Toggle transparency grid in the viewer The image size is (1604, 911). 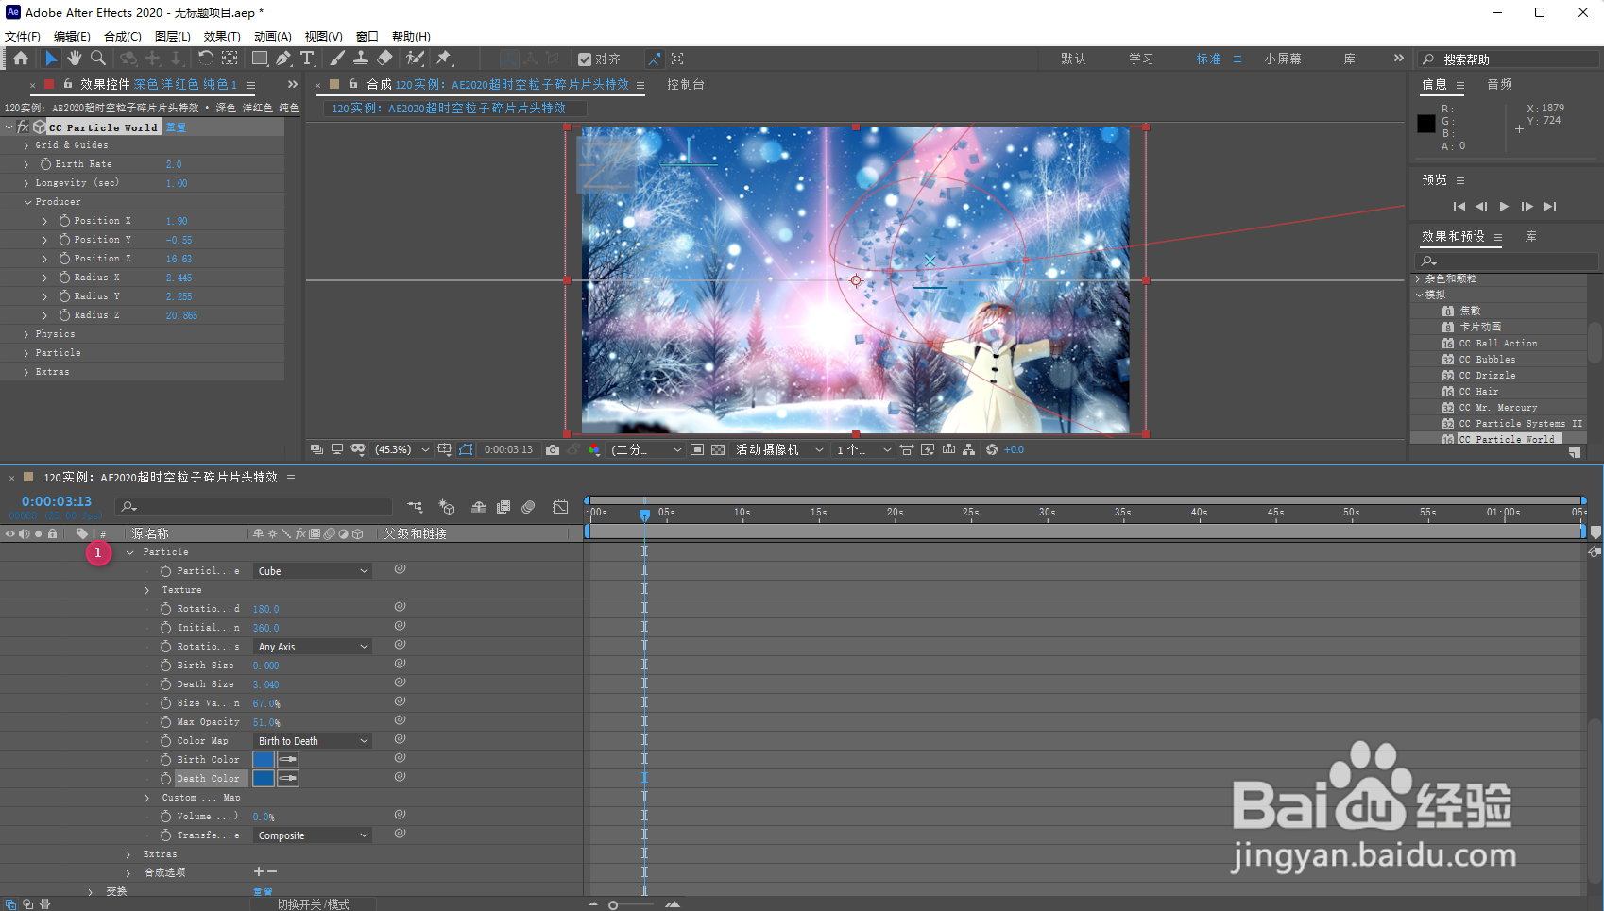coord(718,450)
